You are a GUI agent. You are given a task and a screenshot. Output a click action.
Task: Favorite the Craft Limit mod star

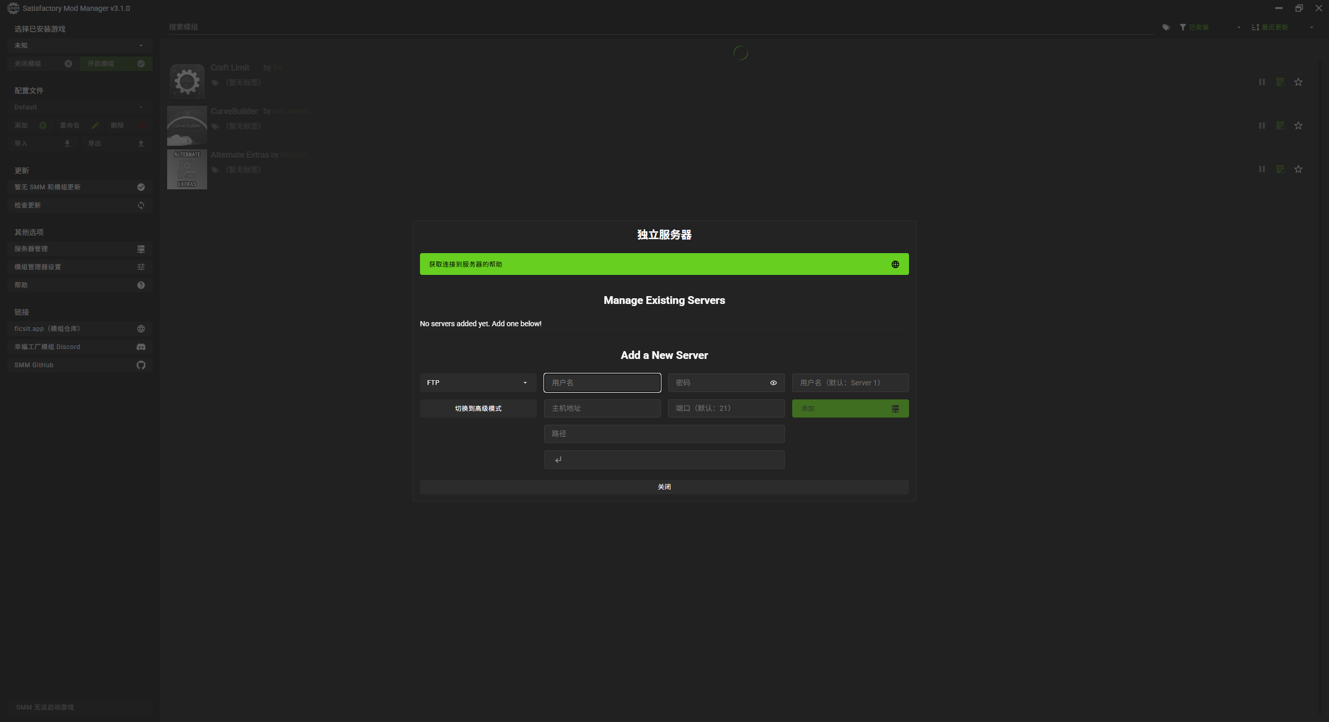[1298, 82]
